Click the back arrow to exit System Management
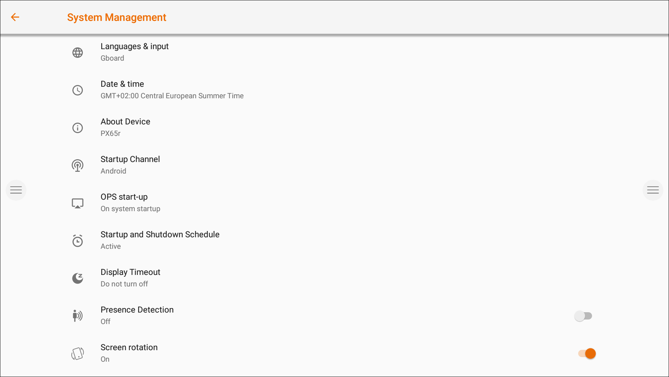The width and height of the screenshot is (669, 377). pos(15,17)
